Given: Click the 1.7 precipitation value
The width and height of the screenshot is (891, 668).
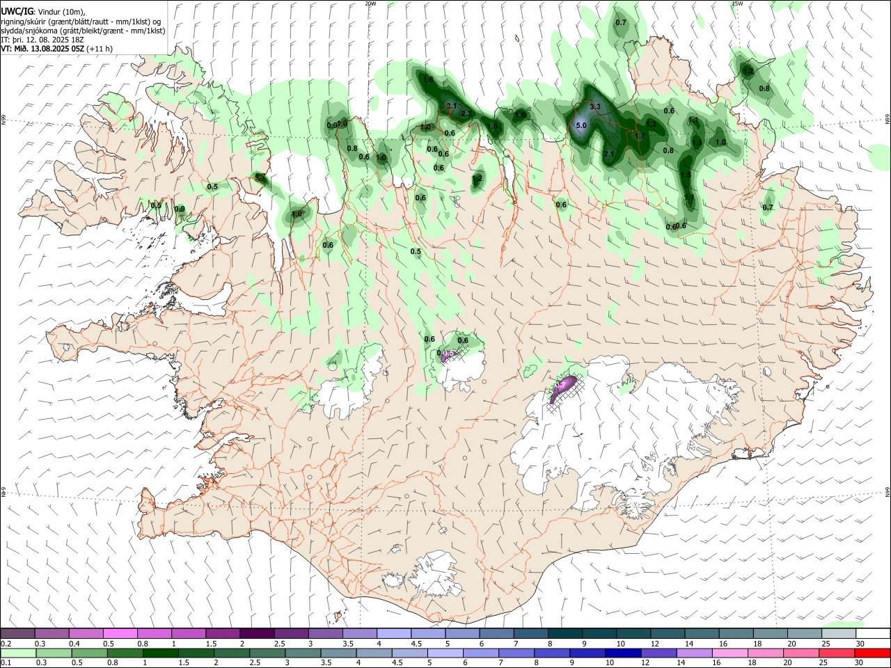Looking at the screenshot, I should (x=640, y=136).
